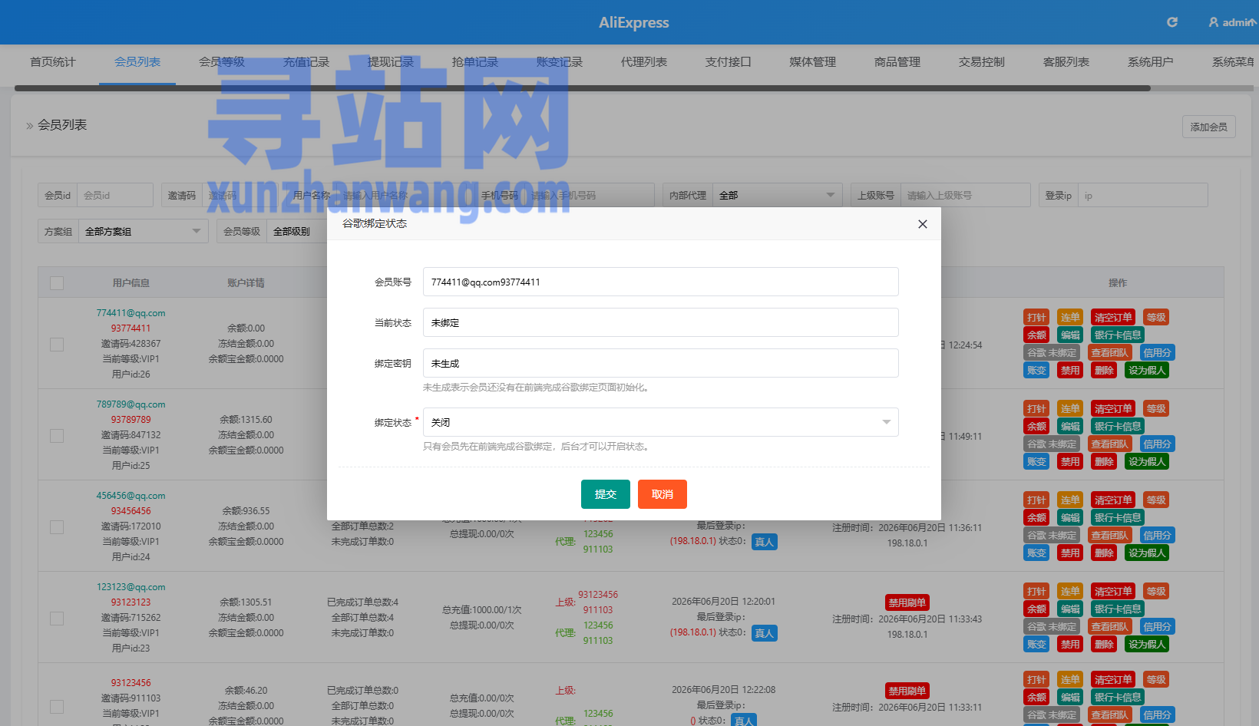This screenshot has width=1259, height=726.
Task: Click 编辑 for the 456456@qq.com row
Action: click(1070, 517)
